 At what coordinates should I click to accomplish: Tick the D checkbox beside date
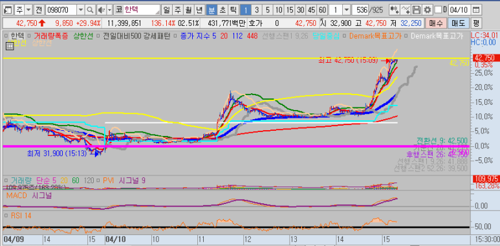pos(438,10)
